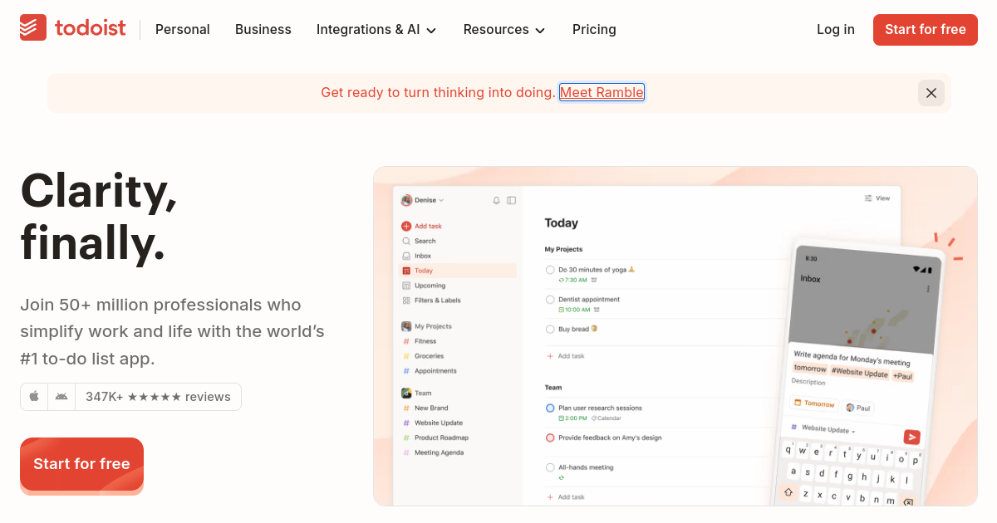Screen dimensions: 997x523
Task: Click large hero Start for free button
Action: 81,464
